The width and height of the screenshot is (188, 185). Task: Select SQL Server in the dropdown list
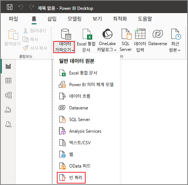point(87,120)
